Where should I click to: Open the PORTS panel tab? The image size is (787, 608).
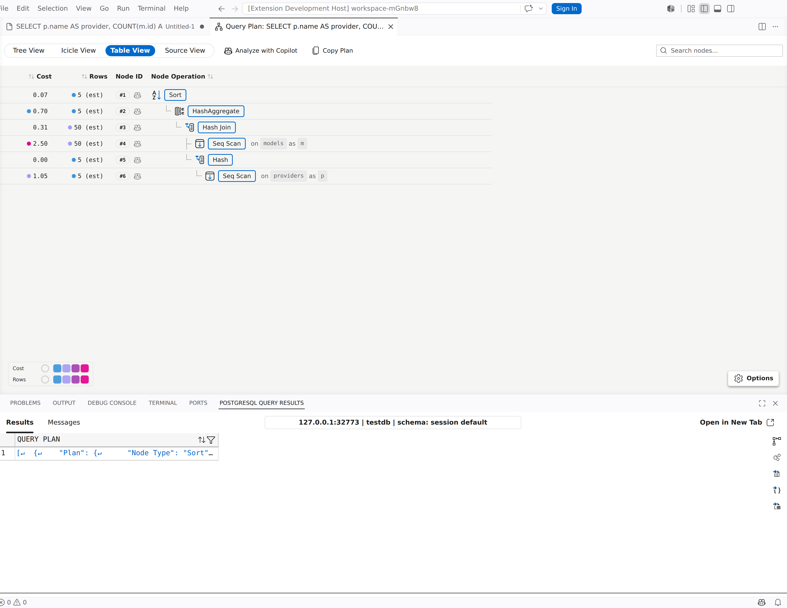(x=198, y=403)
